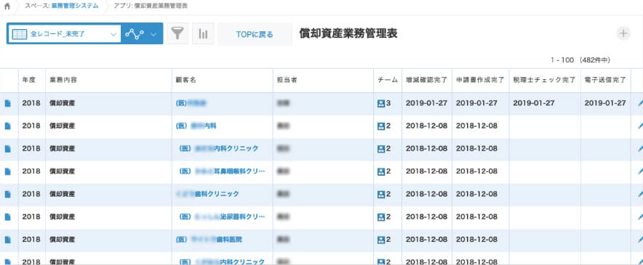Click the チーム column header
Image resolution: width=643 pixels, height=265 pixels.
(388, 81)
